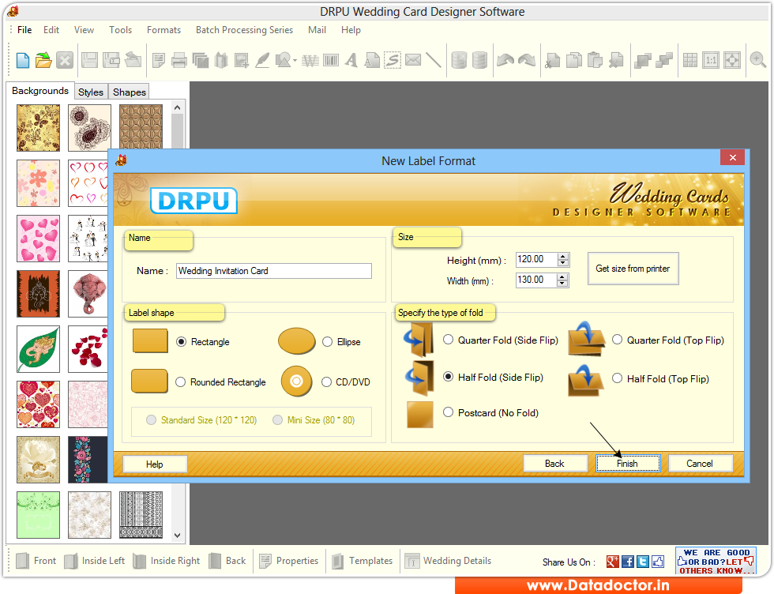
Task: Open the Batch Processing Series menu
Action: click(244, 30)
